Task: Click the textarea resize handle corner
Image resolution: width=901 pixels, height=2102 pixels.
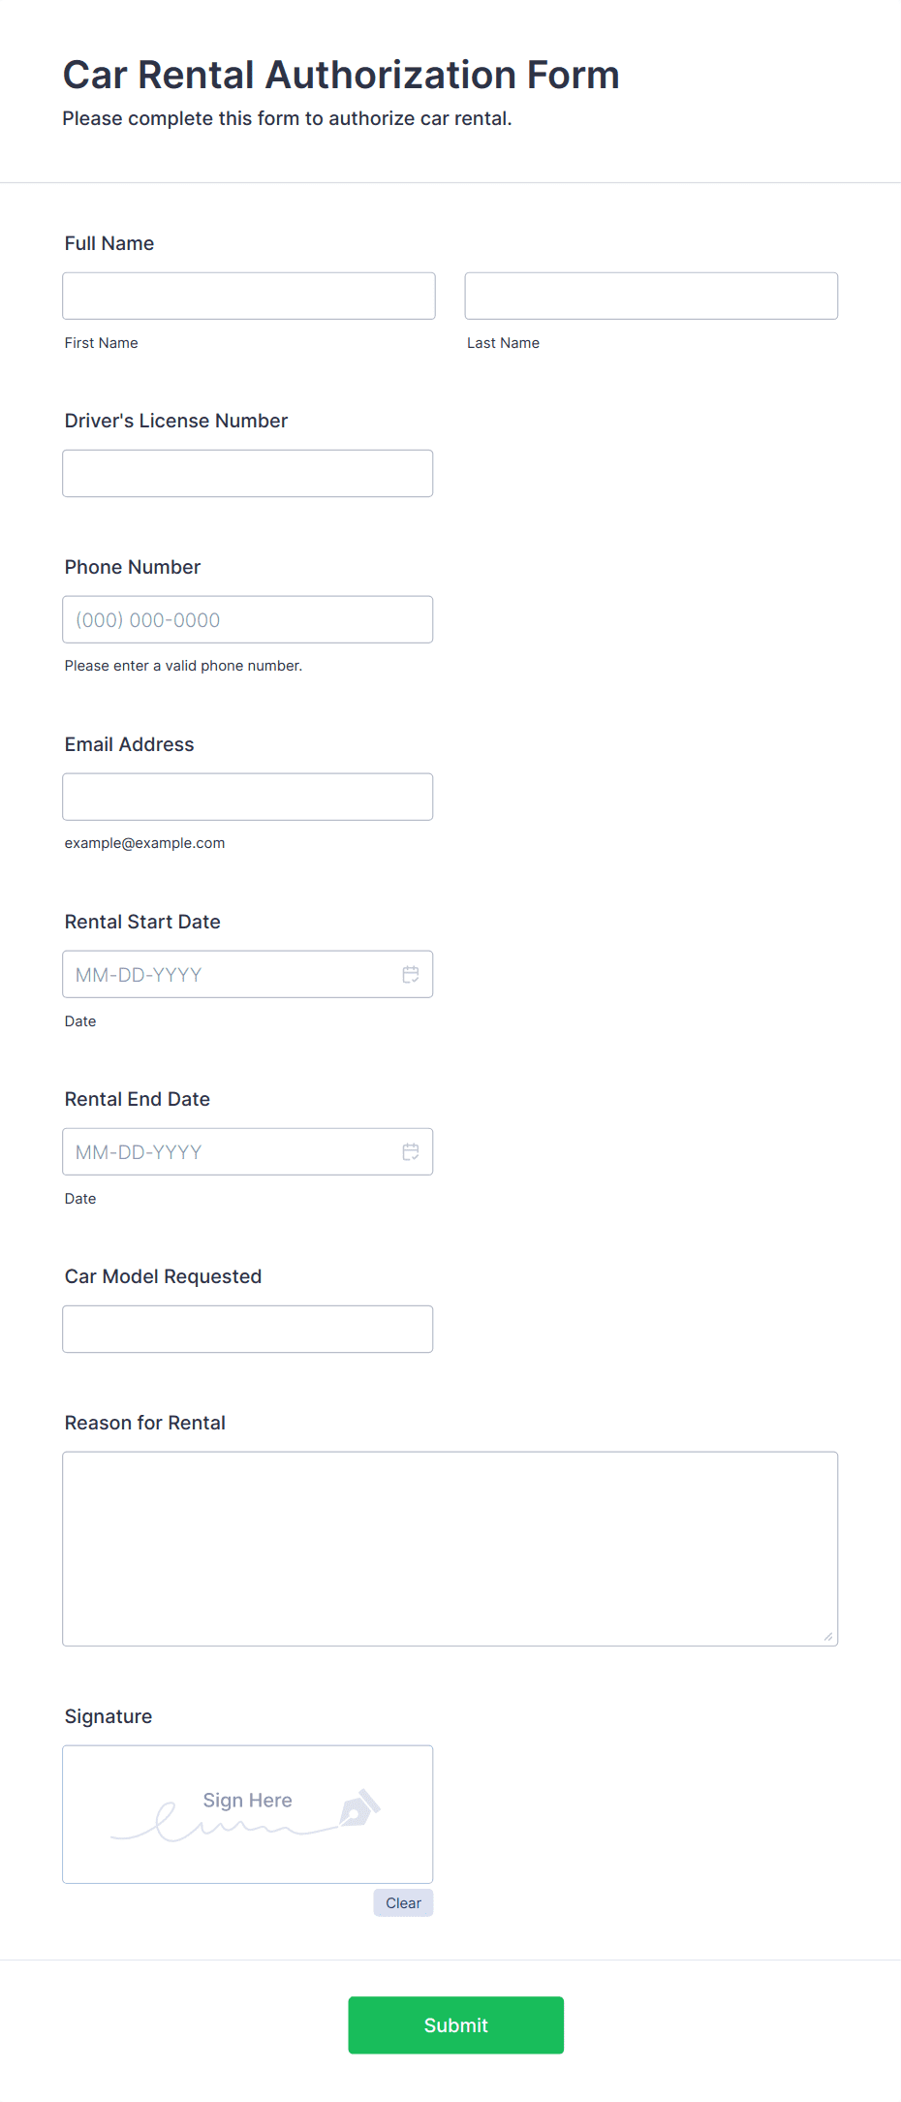Action: (x=828, y=1636)
